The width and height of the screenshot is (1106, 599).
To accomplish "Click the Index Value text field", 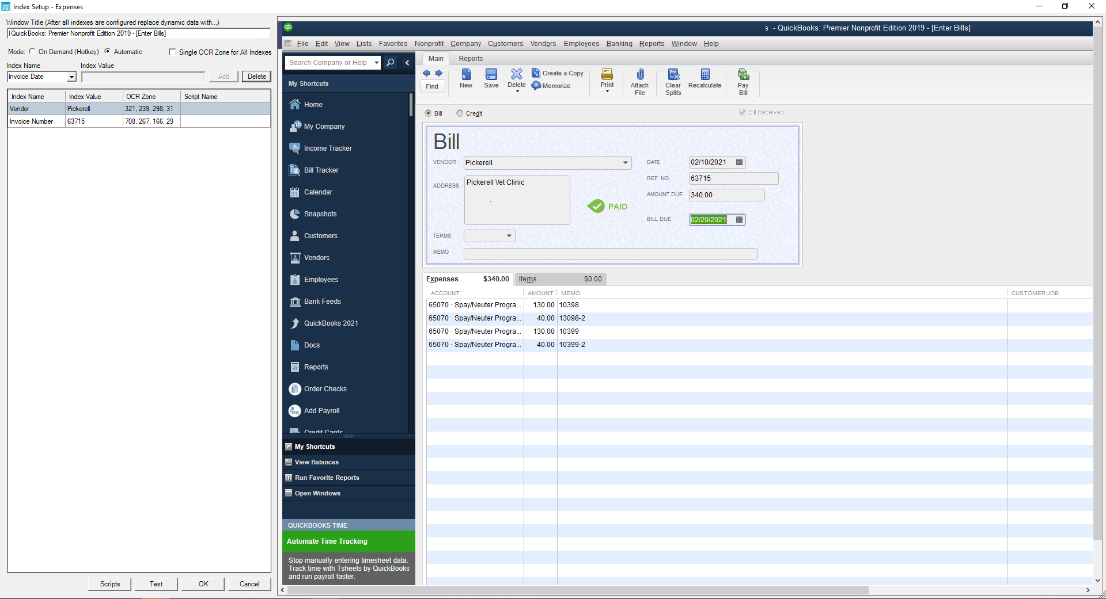I will (x=143, y=77).
